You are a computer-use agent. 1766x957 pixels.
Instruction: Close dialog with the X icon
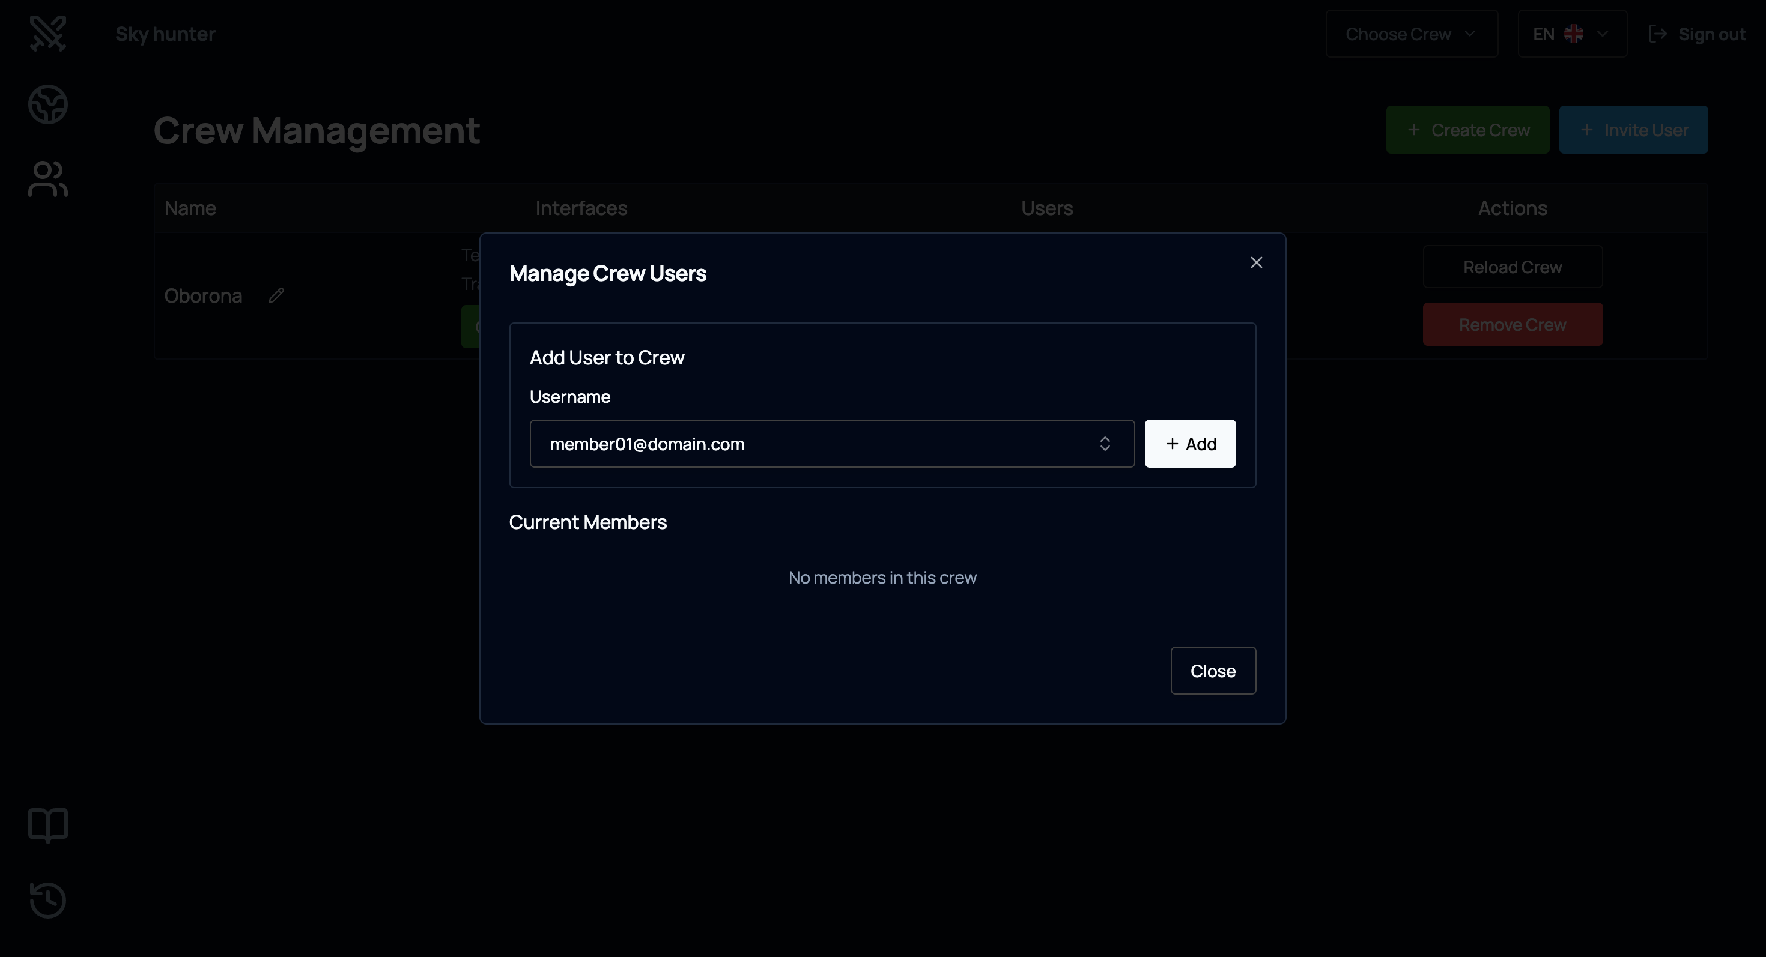(x=1256, y=262)
